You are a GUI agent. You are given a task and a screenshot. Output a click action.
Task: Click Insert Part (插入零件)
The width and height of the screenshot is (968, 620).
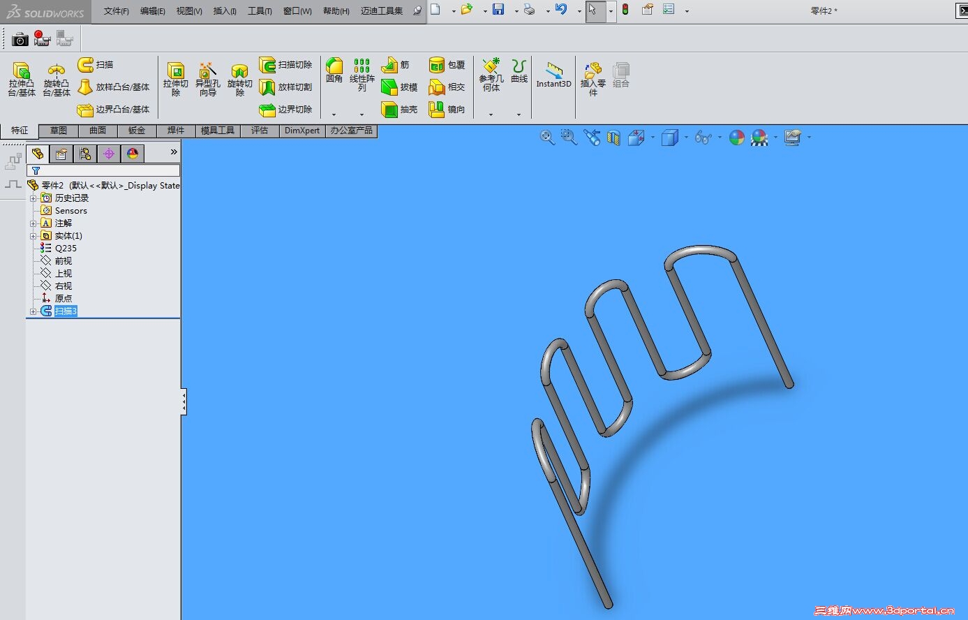click(593, 78)
